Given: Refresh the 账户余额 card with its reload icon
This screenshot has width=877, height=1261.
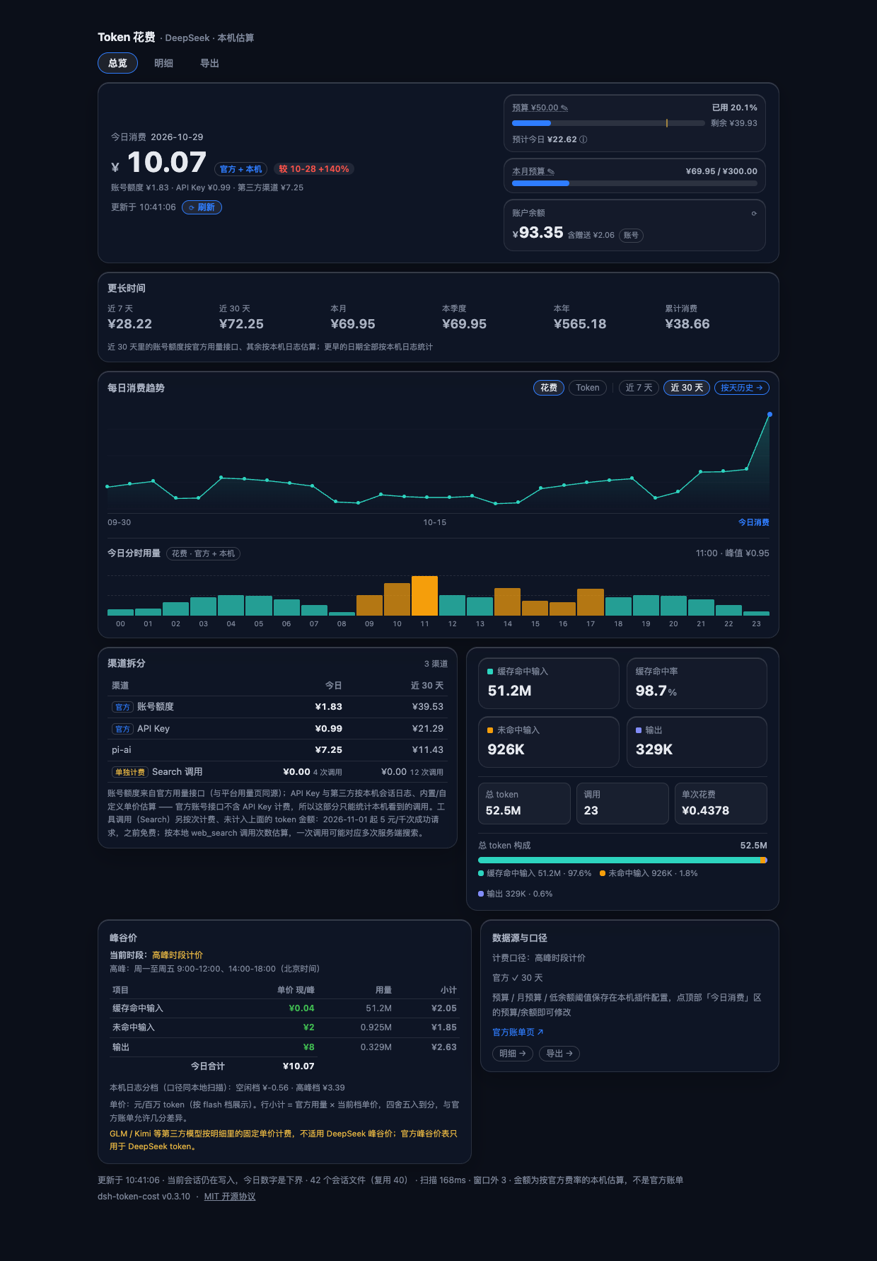Looking at the screenshot, I should point(754,213).
